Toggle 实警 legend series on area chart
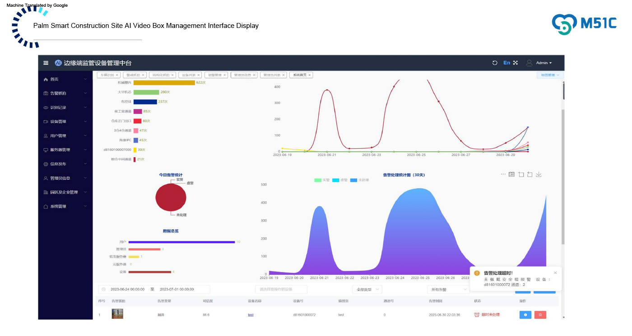Screen dimensions: 632x336 (x=322, y=180)
